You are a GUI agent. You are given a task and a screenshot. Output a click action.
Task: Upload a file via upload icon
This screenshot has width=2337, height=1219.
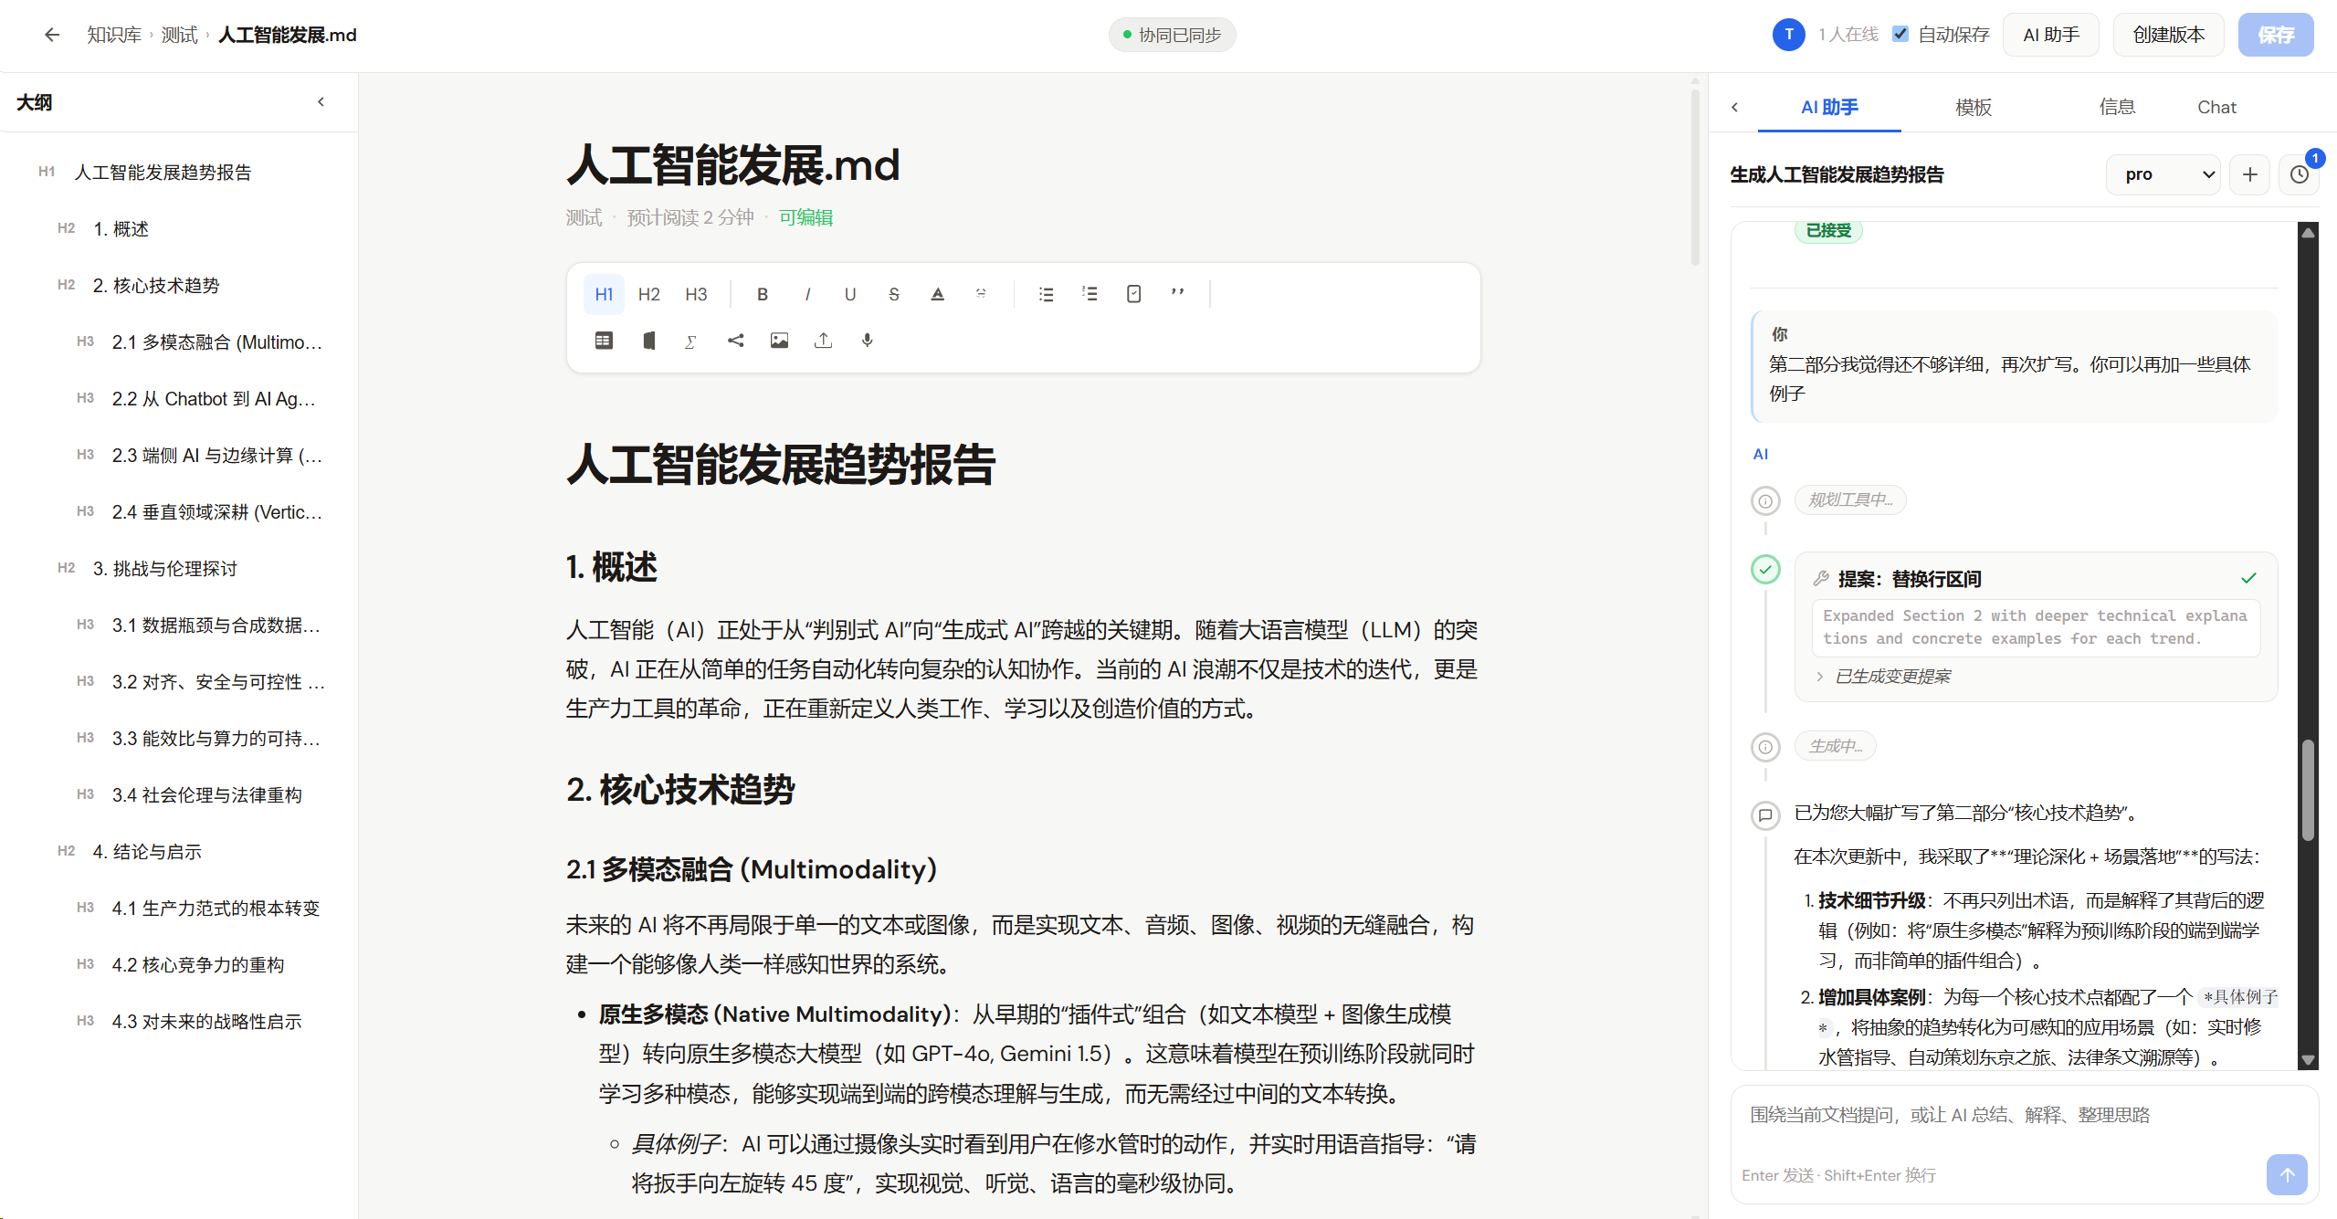click(823, 341)
